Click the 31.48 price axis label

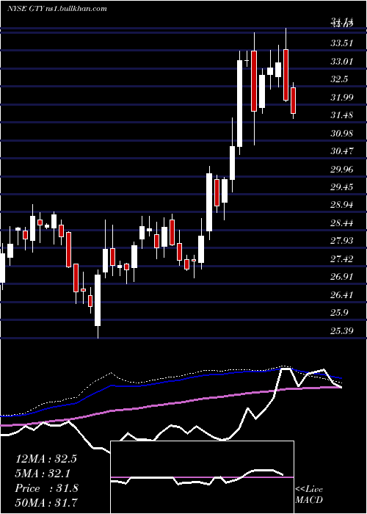[x=342, y=115]
